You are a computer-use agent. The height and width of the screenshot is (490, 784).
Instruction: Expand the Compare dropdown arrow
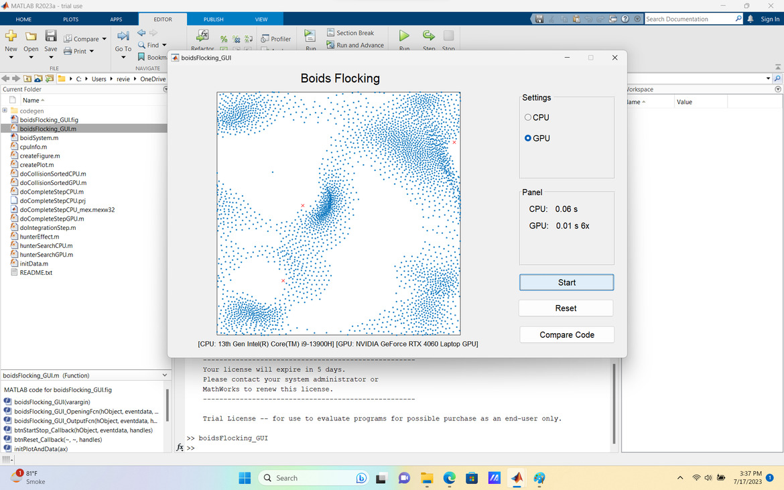coord(104,39)
